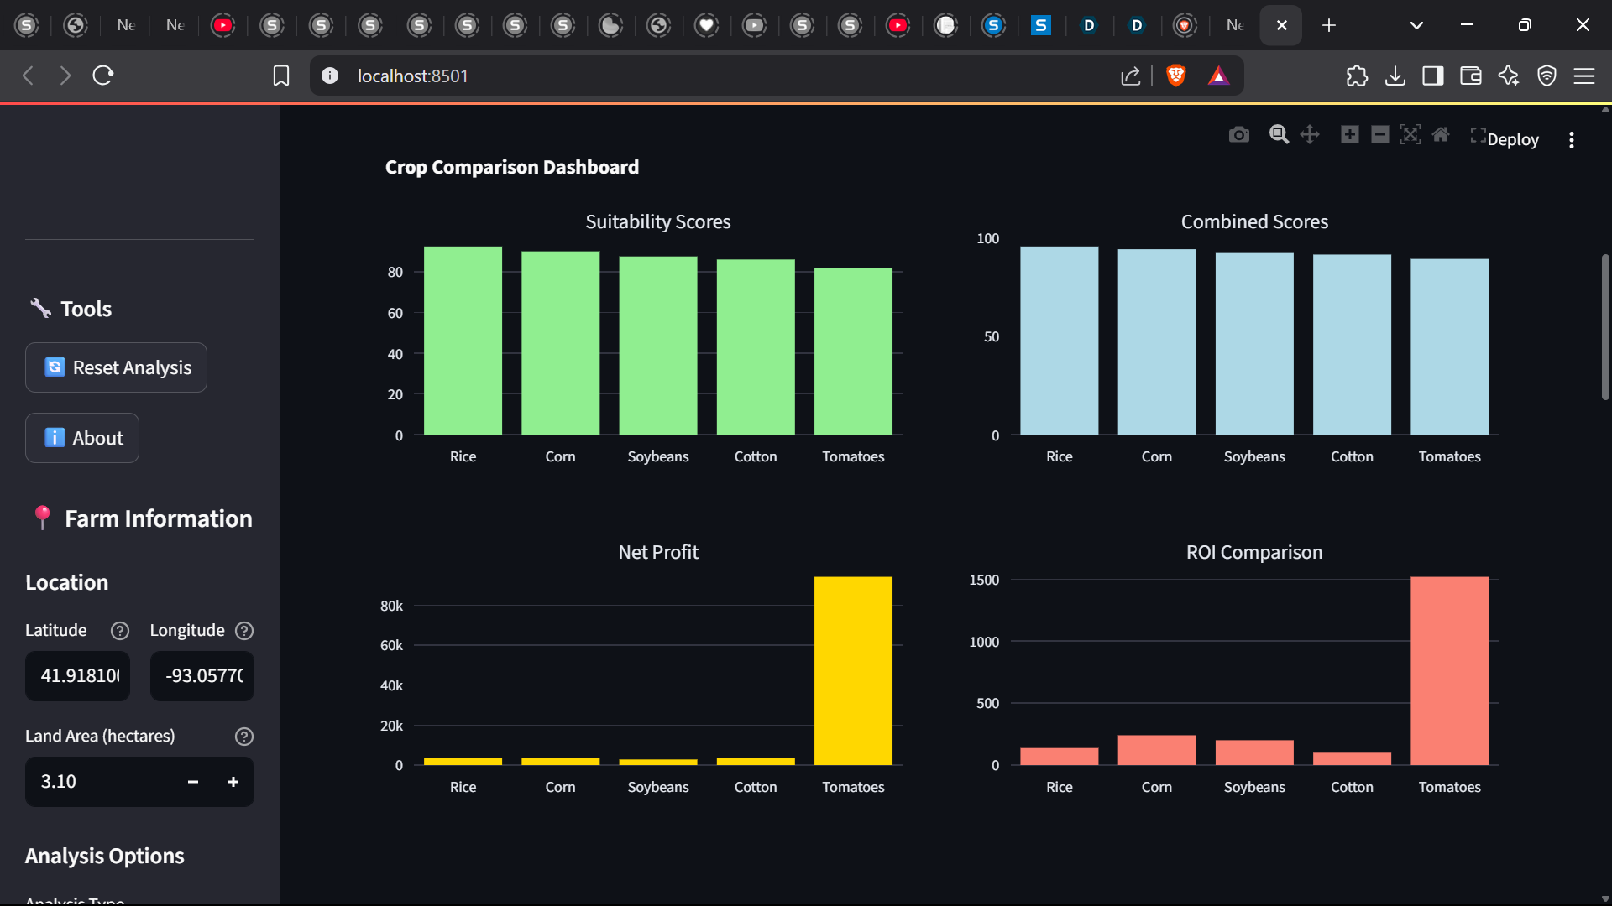Select the plot Zoom tool
This screenshot has width=1612, height=906.
(1279, 135)
